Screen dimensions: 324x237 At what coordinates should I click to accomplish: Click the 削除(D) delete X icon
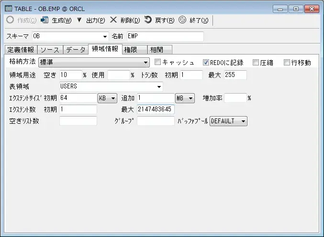tap(113, 20)
